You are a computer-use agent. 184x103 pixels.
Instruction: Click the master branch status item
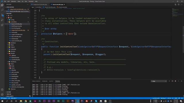pos(4,98)
